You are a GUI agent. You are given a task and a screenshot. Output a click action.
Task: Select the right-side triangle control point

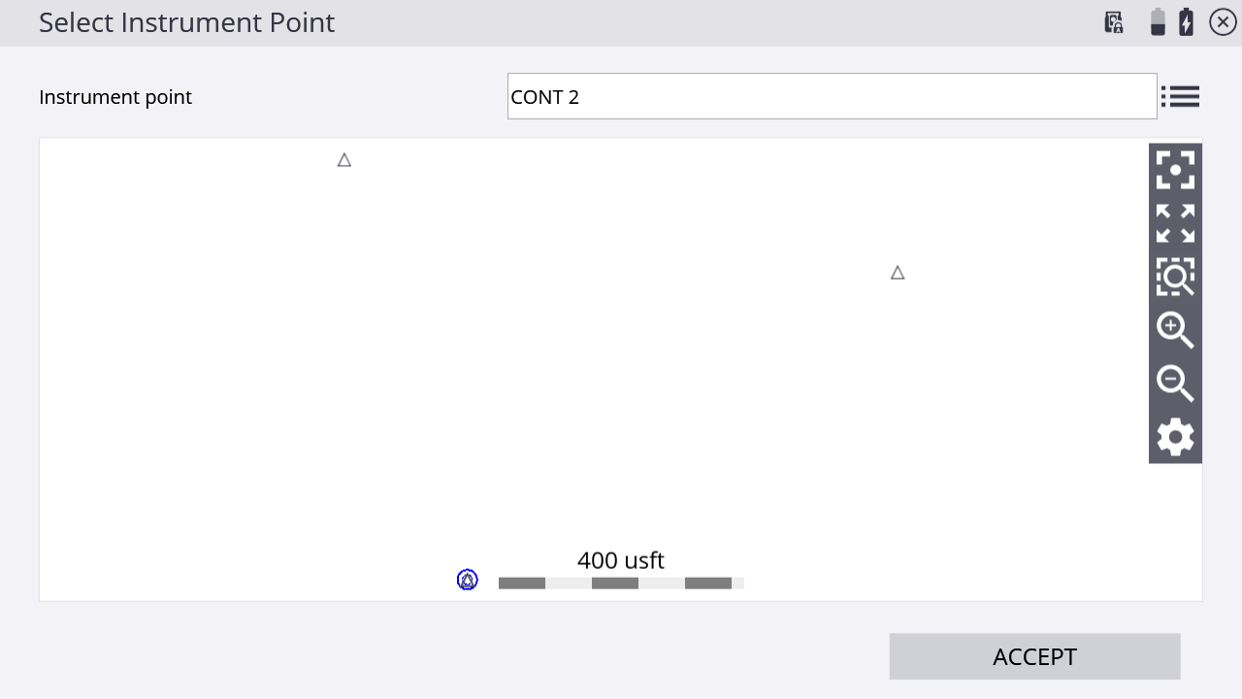[898, 273]
